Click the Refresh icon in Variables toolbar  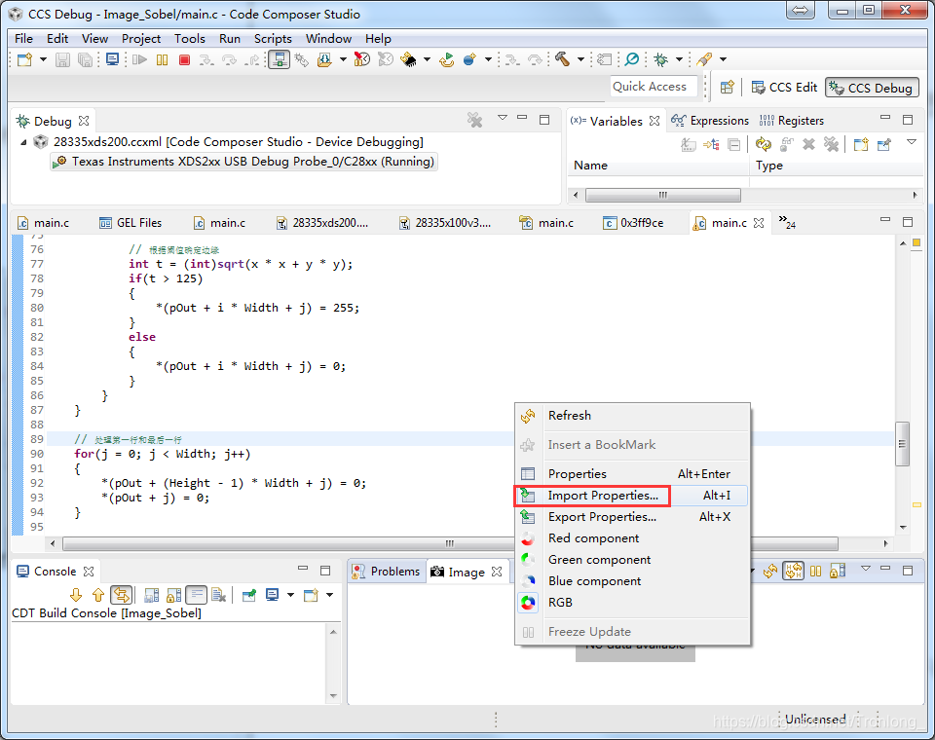tap(764, 144)
